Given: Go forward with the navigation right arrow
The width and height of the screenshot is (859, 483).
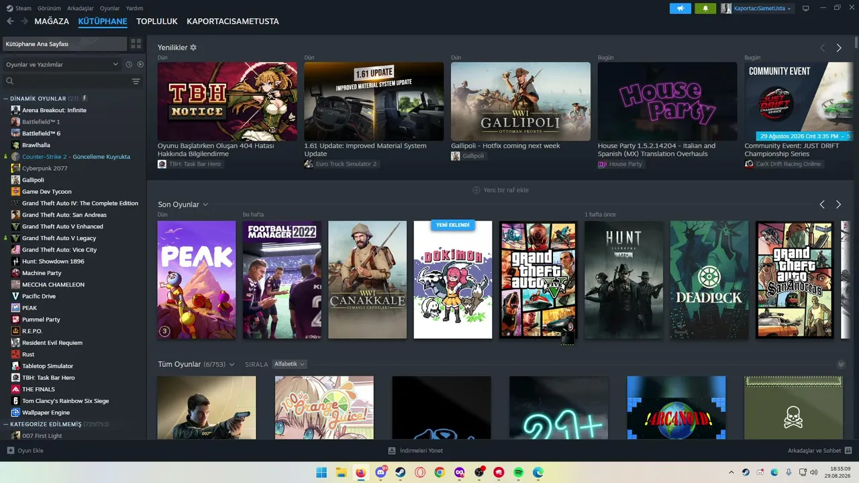Looking at the screenshot, I should pyautogui.click(x=24, y=21).
